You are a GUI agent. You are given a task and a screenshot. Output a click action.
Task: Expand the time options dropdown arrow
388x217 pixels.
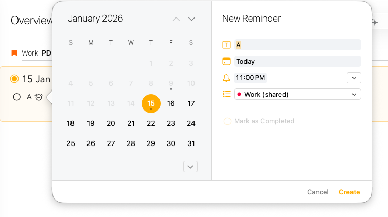pyautogui.click(x=354, y=78)
